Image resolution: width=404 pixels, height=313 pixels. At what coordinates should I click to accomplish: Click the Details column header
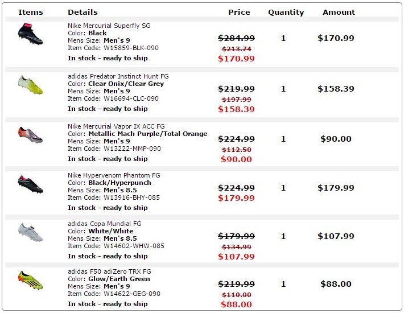tap(83, 12)
